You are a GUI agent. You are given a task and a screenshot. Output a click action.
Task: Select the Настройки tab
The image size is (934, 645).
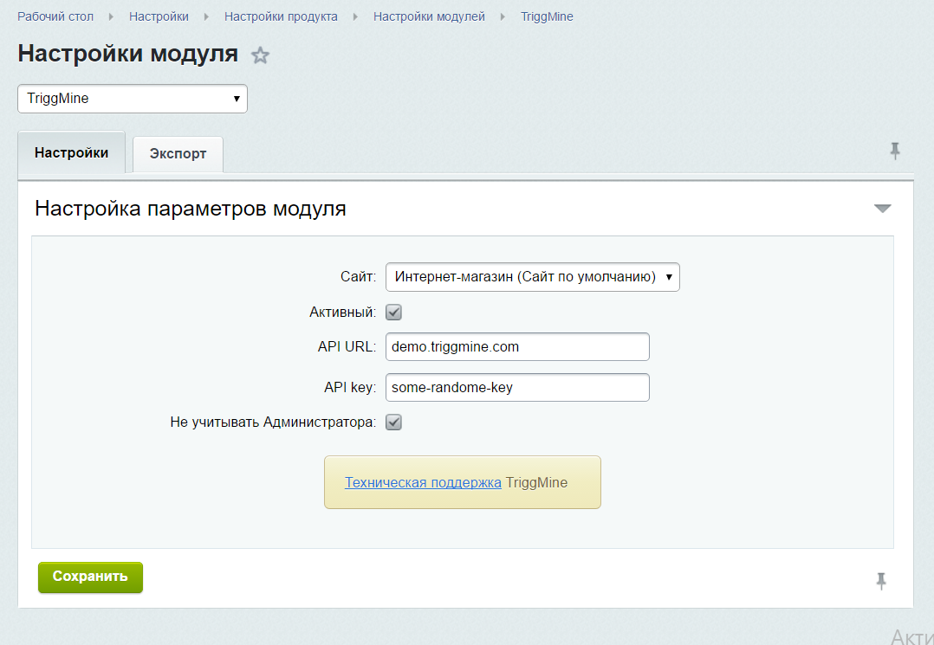click(x=71, y=153)
